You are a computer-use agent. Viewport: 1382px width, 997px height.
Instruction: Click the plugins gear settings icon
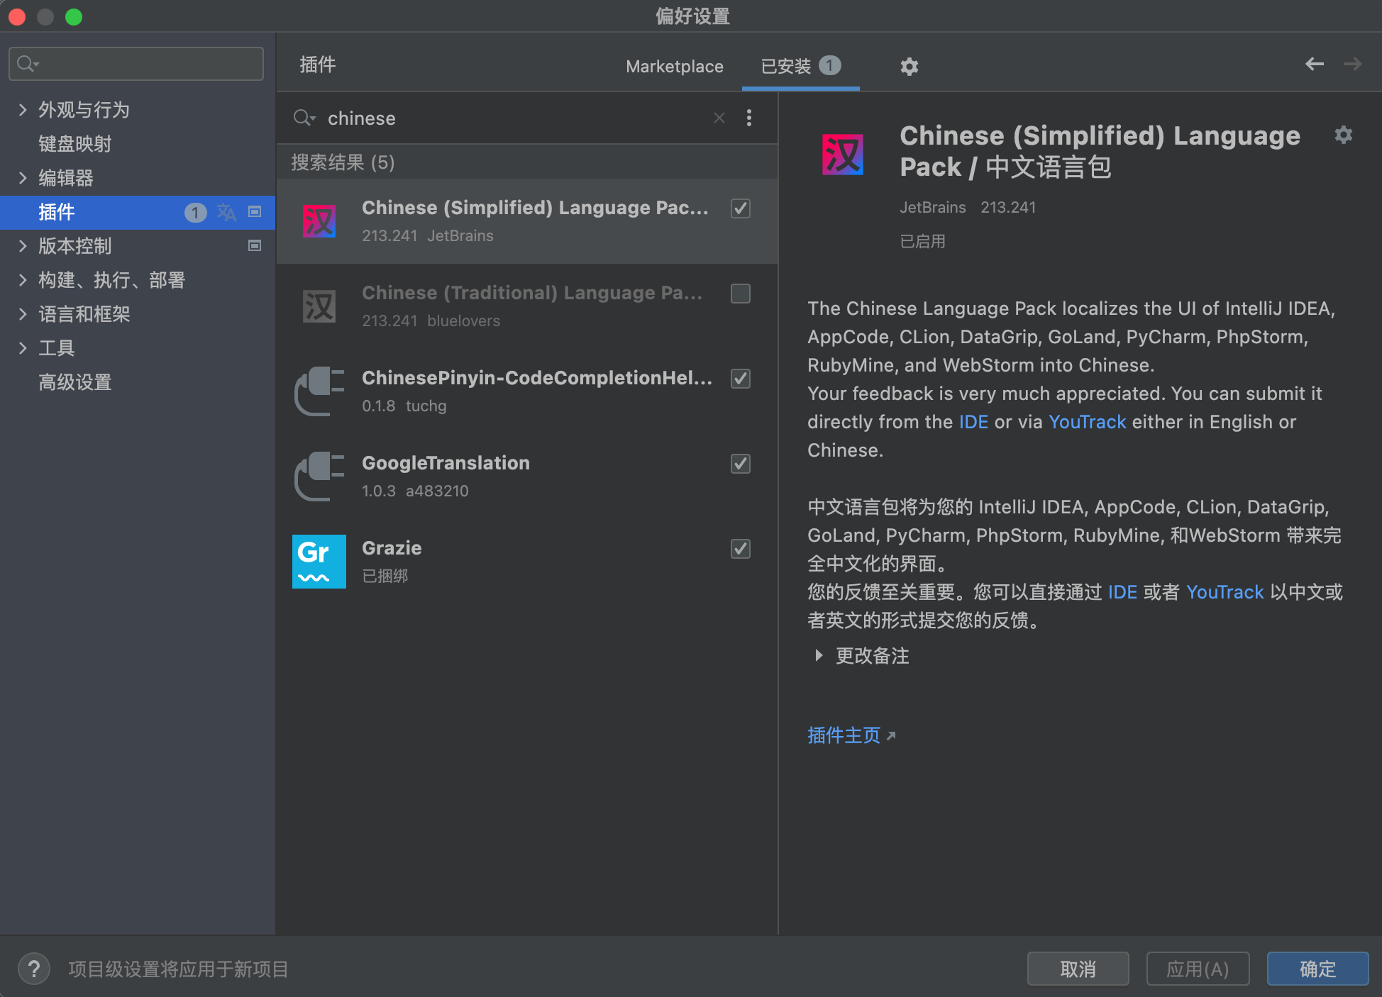[x=909, y=67]
